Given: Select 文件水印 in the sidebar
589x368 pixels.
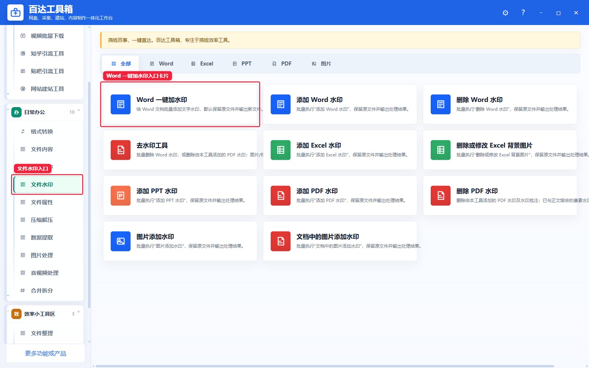Looking at the screenshot, I should tap(47, 184).
